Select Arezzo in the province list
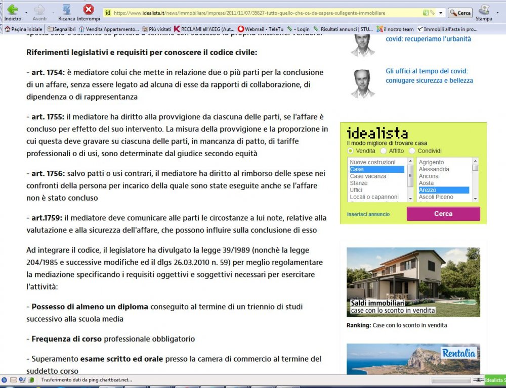This screenshot has width=506, height=388. (444, 190)
